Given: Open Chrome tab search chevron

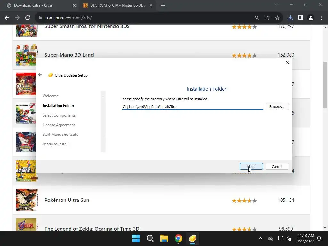Looking at the screenshot, I should pyautogui.click(x=276, y=4).
